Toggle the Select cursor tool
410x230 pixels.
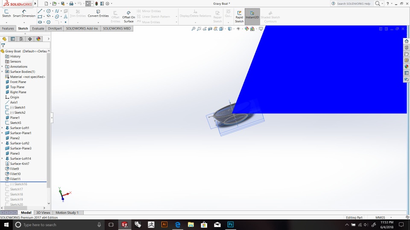pos(88,4)
